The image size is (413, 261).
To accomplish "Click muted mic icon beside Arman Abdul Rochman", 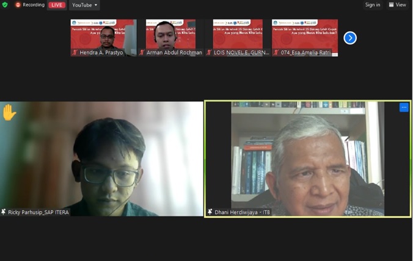I will 142,52.
